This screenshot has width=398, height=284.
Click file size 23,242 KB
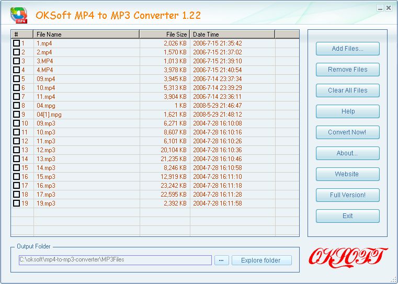[x=174, y=186]
